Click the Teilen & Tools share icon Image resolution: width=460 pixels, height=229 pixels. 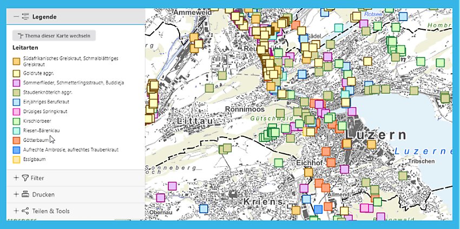tap(25, 211)
